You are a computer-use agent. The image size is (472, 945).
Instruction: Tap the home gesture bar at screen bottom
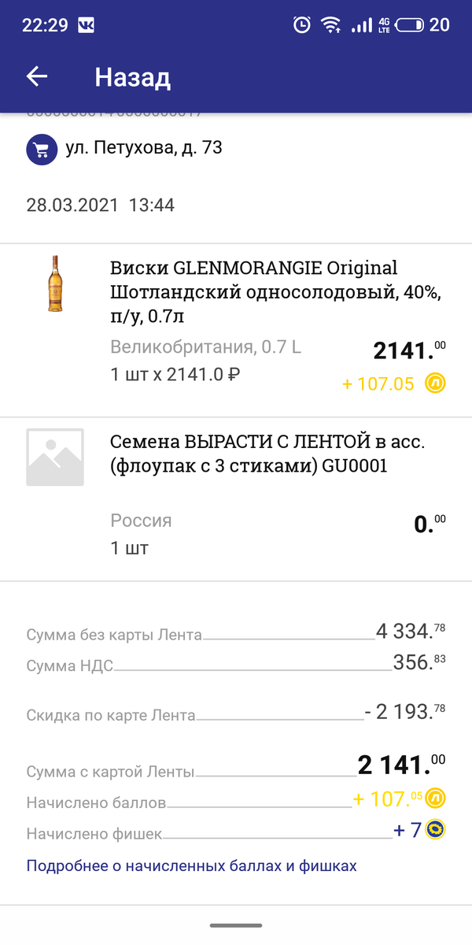[x=236, y=925]
